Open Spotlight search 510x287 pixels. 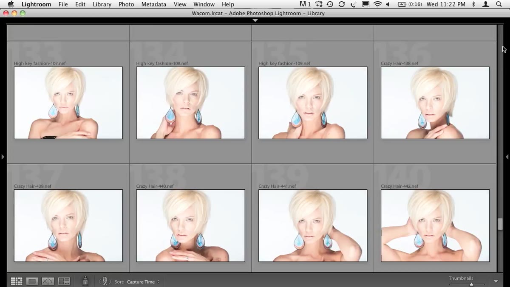point(499,4)
